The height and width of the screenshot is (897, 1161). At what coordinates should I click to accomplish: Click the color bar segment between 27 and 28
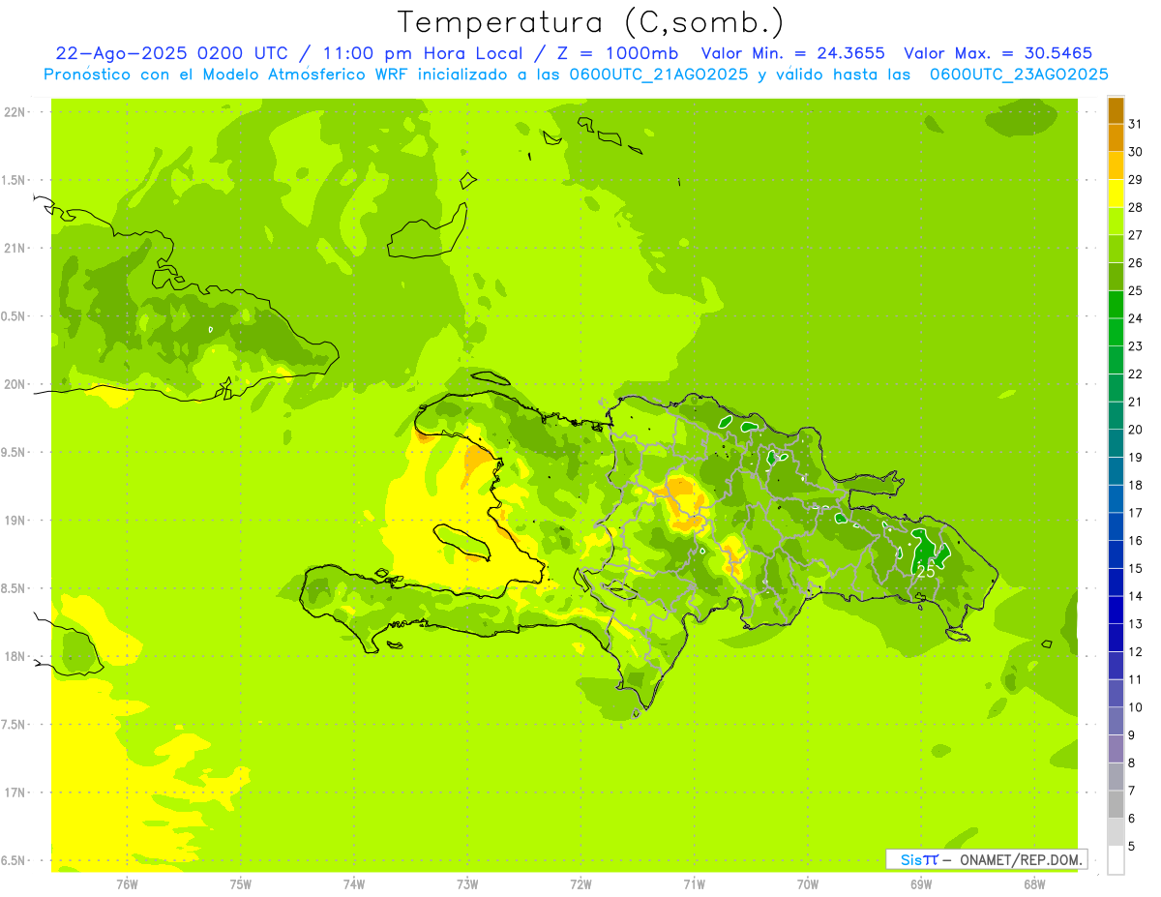(x=1116, y=221)
